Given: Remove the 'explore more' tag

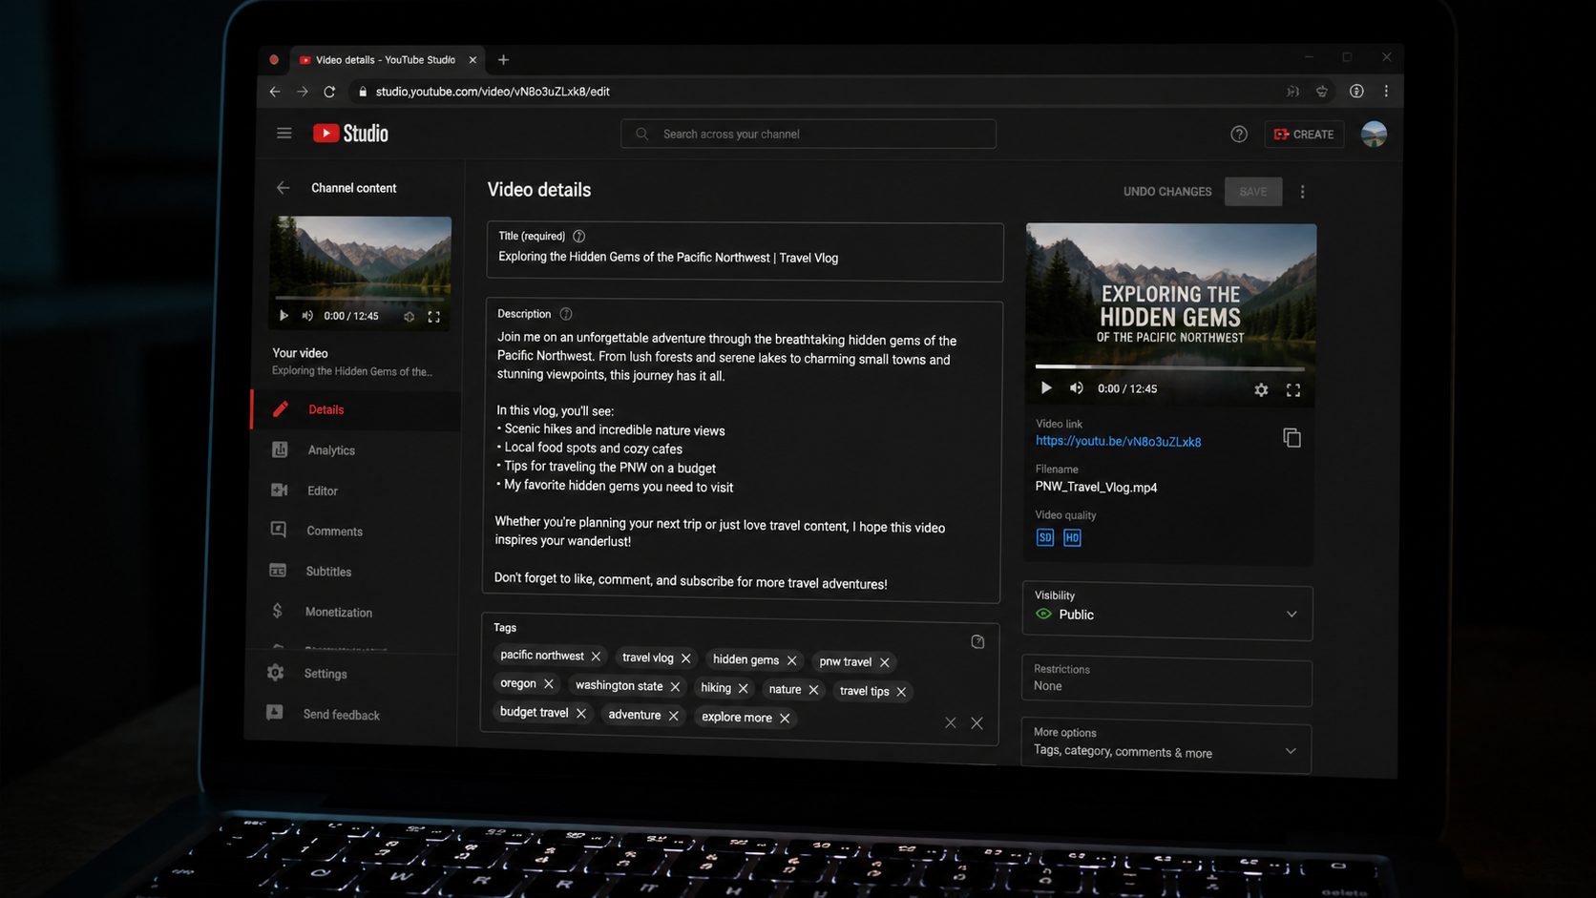Looking at the screenshot, I should click(785, 719).
